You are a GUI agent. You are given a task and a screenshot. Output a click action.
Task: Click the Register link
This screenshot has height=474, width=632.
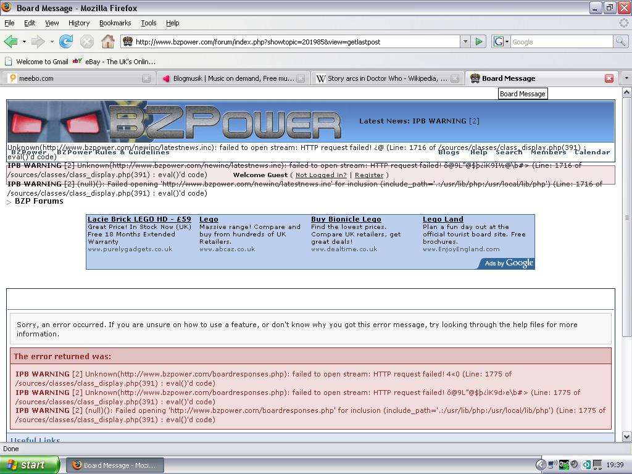(369, 175)
